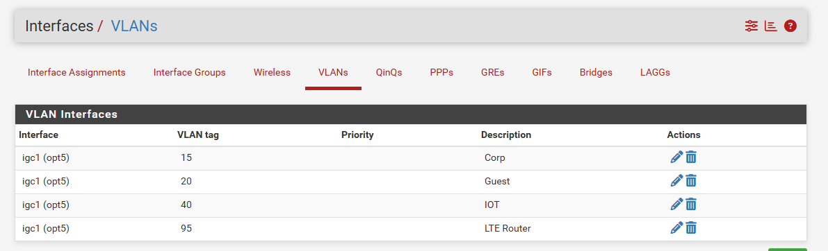
Task: Open the LAGGs tab
Action: click(x=655, y=73)
